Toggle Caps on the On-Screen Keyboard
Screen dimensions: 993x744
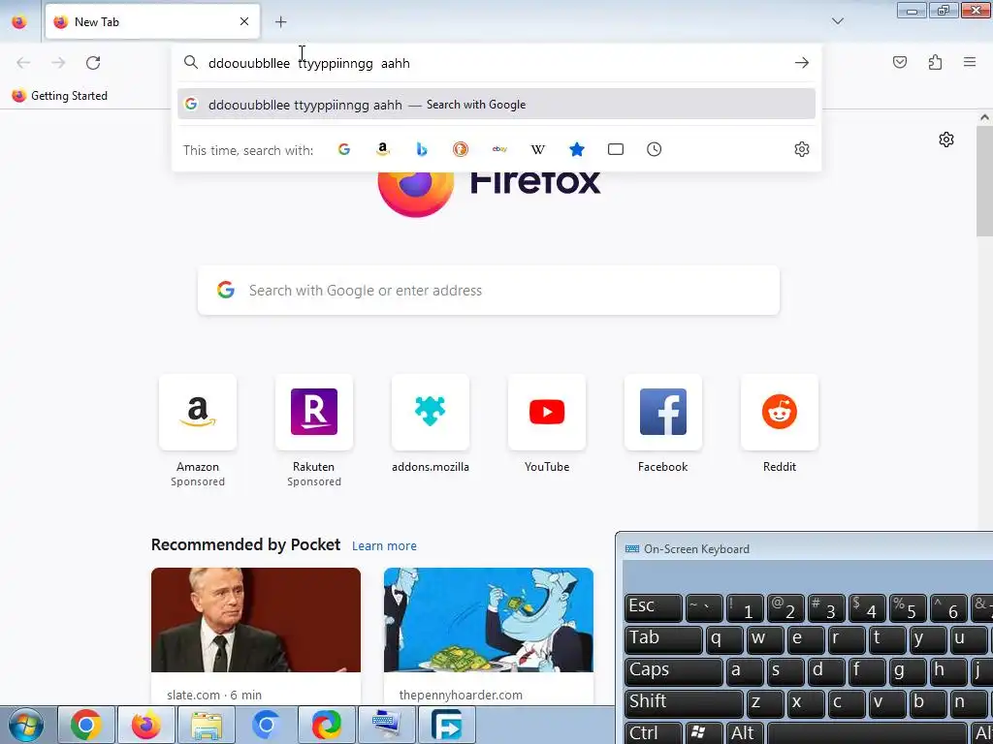673,671
